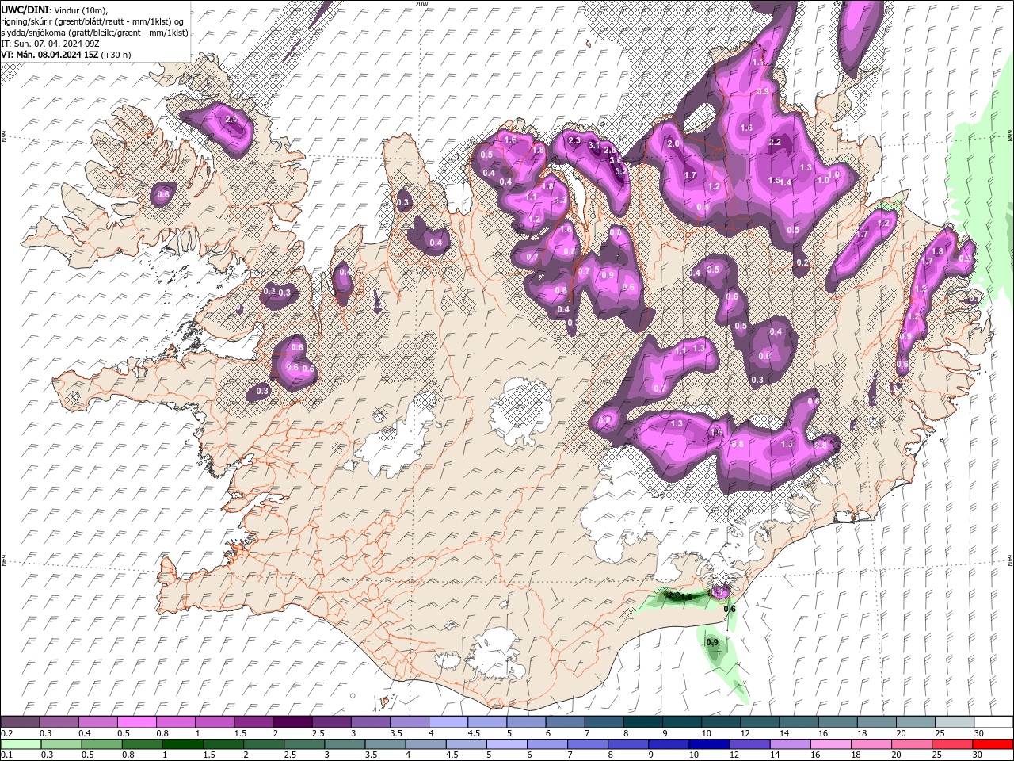
Task: Click the 'VT: Mán. 08.04.2024 15Z' valid time
Action: 50,55
